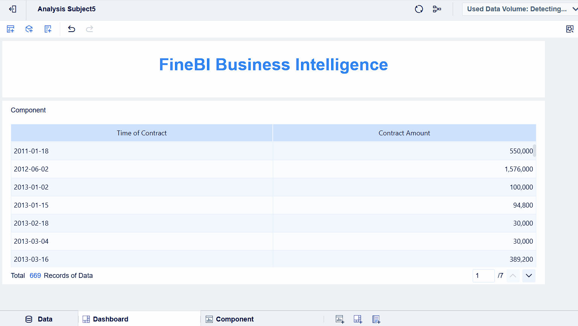
Task: Click the Component widget title label
Action: click(28, 110)
